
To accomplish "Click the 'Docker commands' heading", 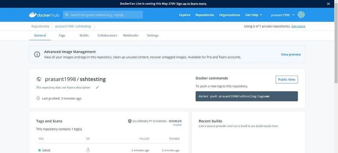I will 212,78.
